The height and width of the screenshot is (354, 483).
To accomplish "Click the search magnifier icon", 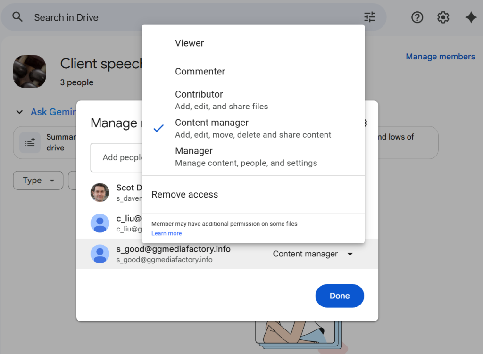I will point(17,17).
